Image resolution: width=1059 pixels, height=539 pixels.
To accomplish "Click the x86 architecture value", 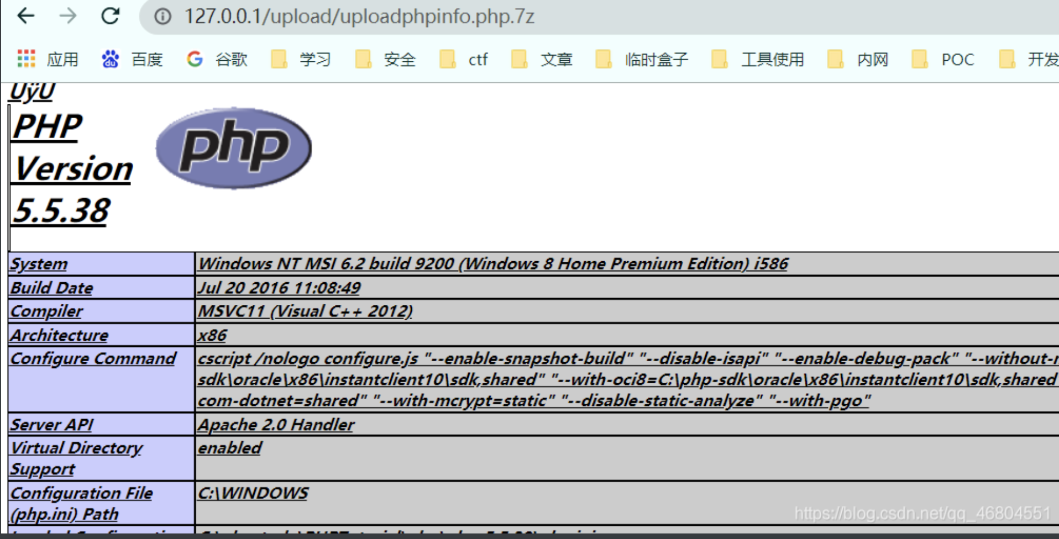I will click(x=212, y=335).
